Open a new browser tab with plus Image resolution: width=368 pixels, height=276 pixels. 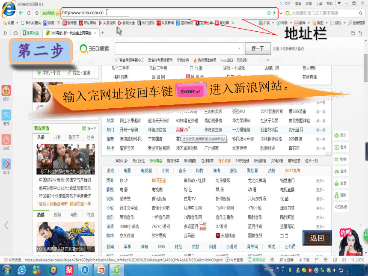[x=103, y=33]
